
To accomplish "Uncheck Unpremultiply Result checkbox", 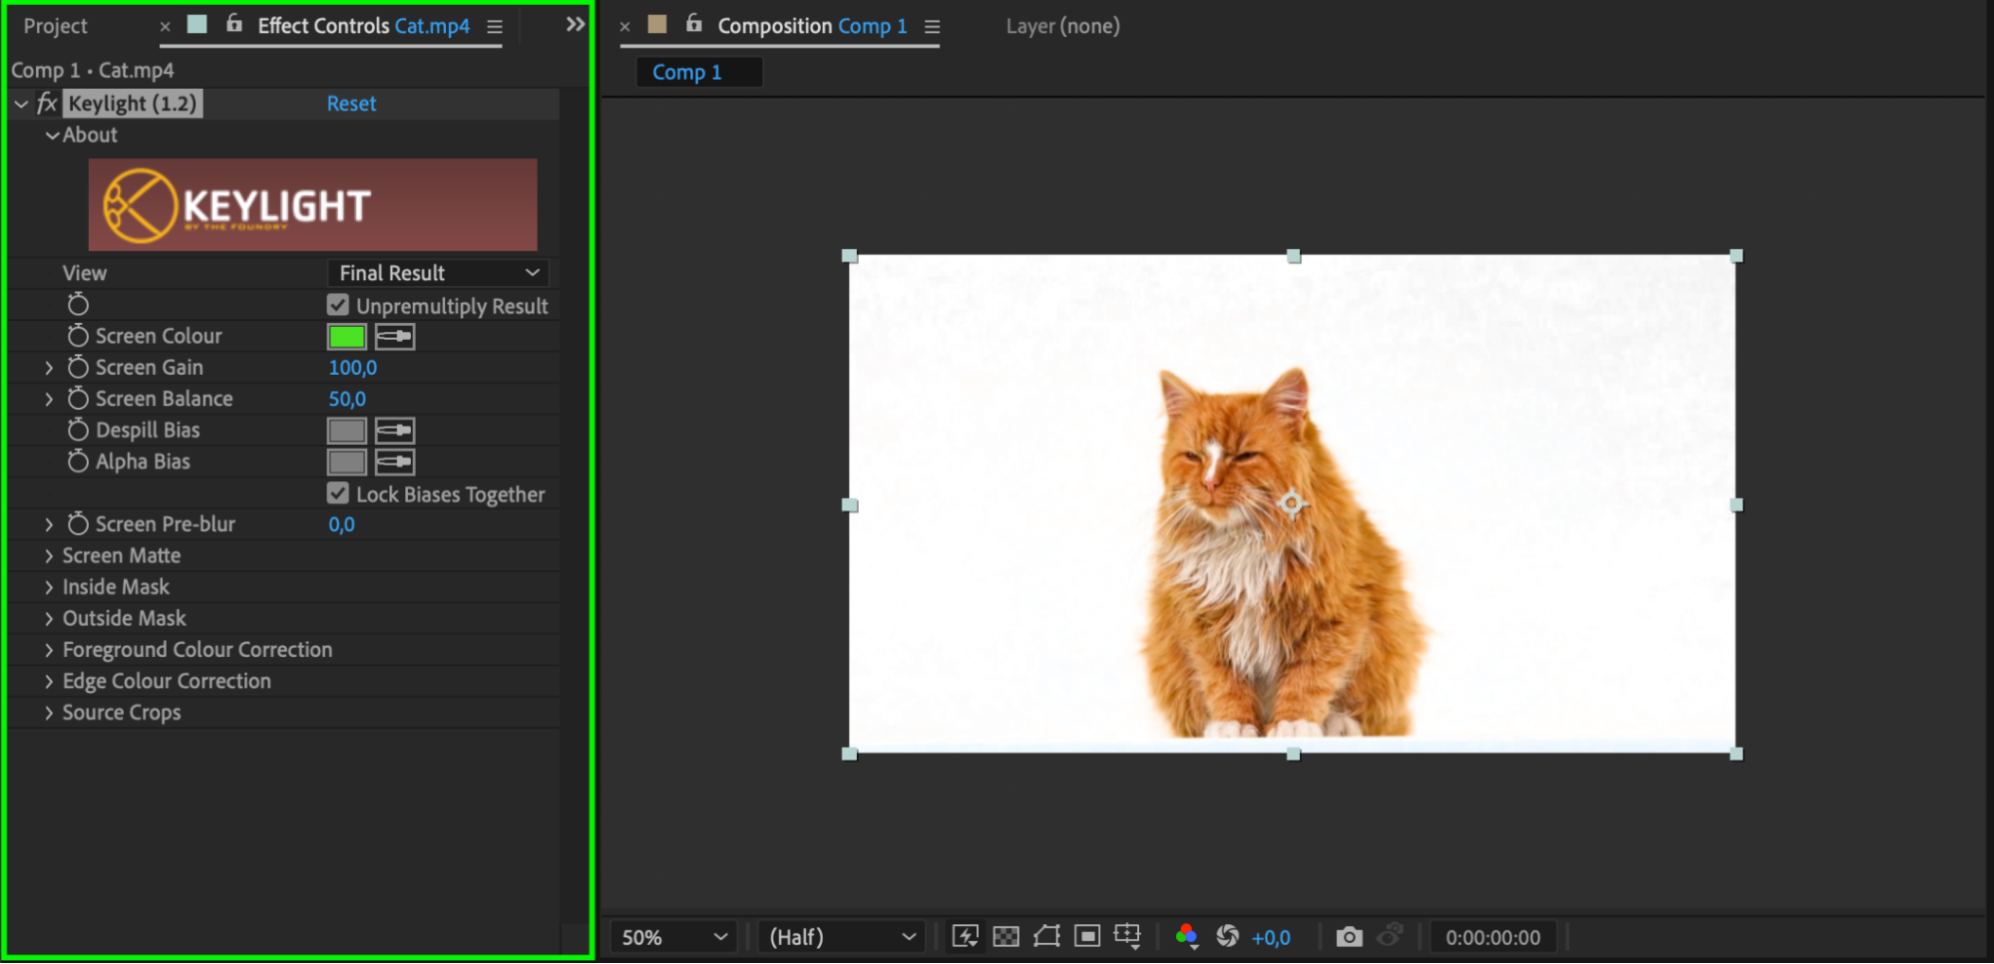I will tap(338, 305).
